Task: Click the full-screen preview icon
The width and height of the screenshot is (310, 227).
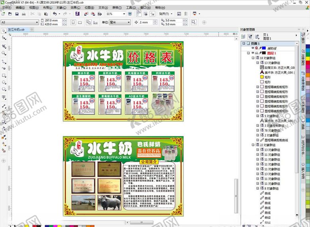Action: pos(130,14)
